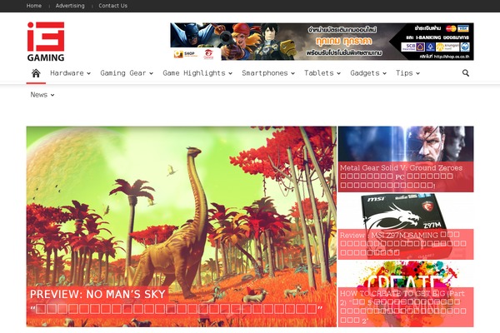Click the online game card shop banner ad

point(322,42)
